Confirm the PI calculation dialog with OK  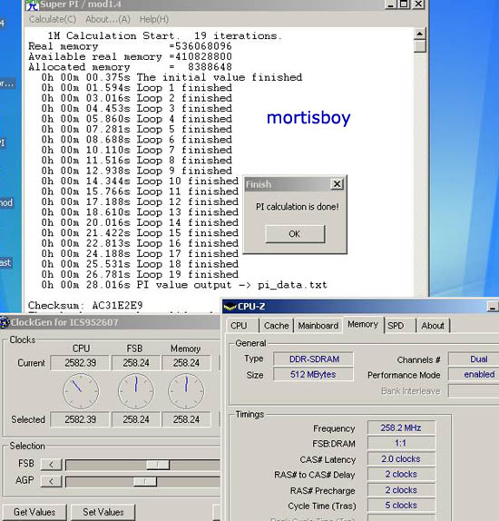[x=295, y=234]
